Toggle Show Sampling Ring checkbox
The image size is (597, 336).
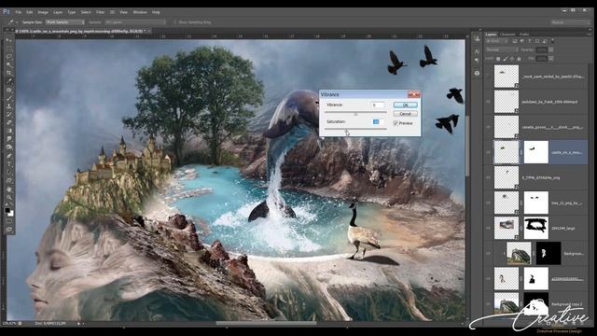[174, 22]
